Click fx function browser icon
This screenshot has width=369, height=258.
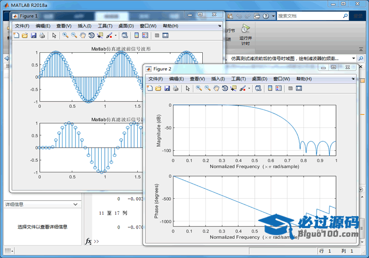coord(88,241)
